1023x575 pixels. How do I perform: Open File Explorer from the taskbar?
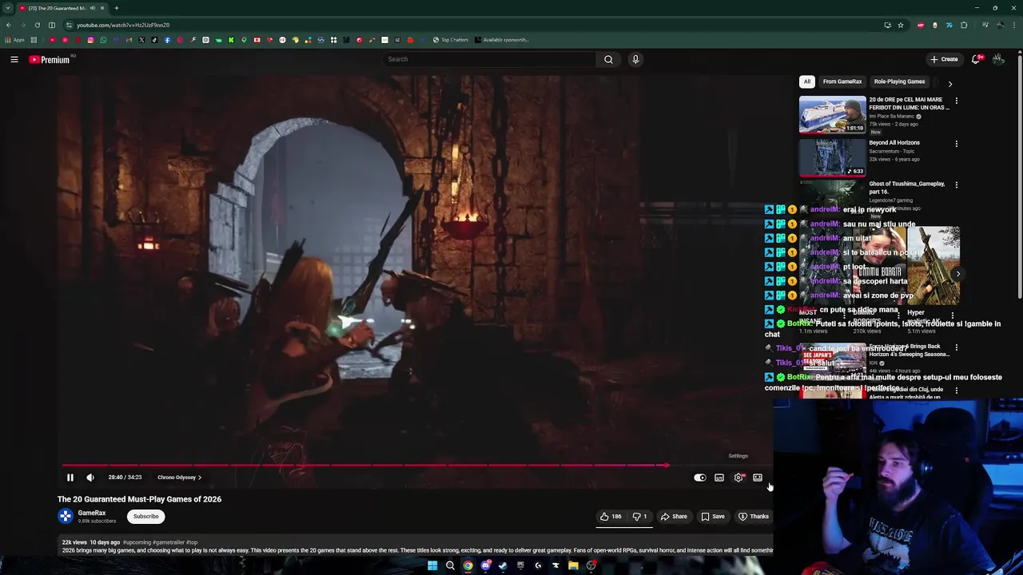coord(573,565)
